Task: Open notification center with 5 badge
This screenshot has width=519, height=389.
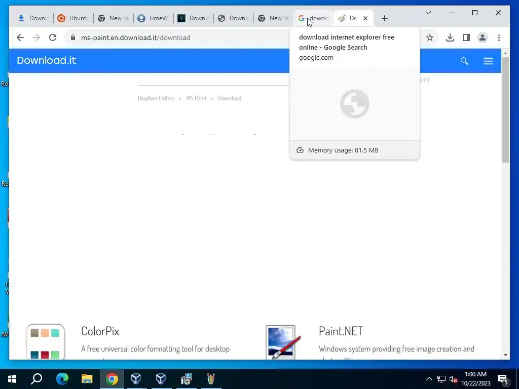Action: [x=503, y=379]
